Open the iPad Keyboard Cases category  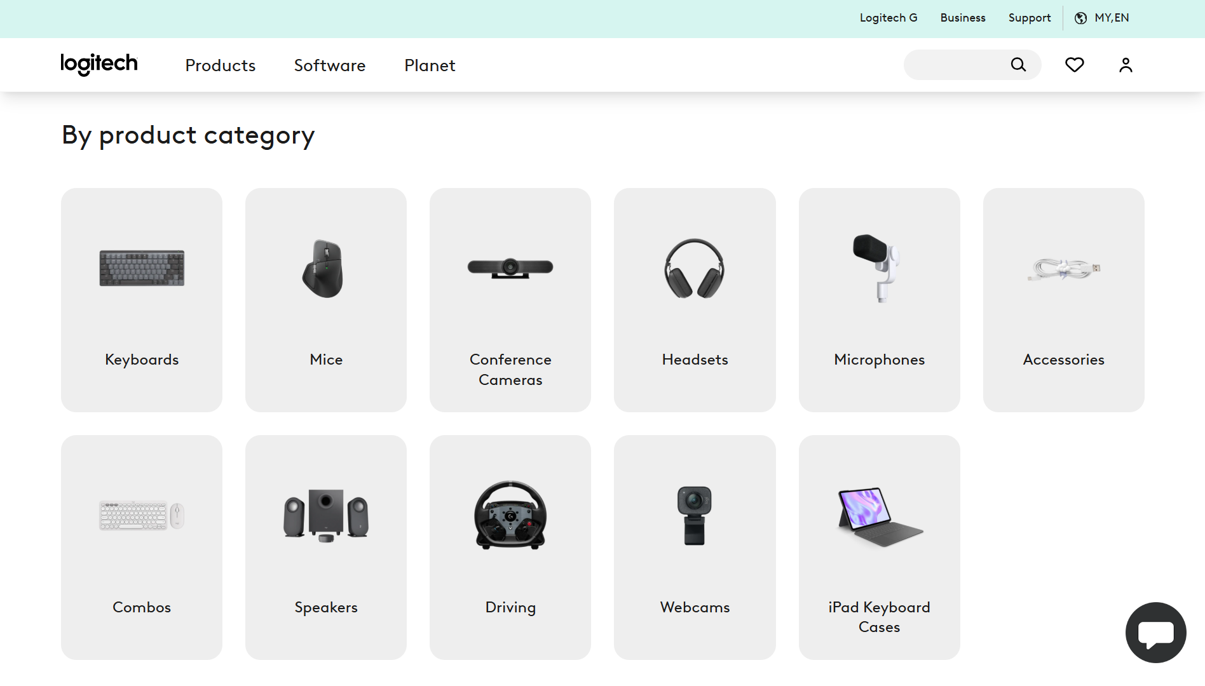879,546
